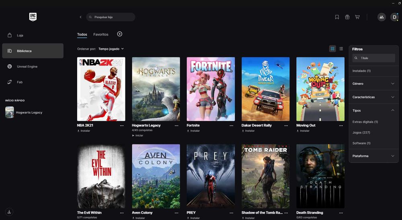
Task: Open Loja in the sidebar
Action: [33, 35]
